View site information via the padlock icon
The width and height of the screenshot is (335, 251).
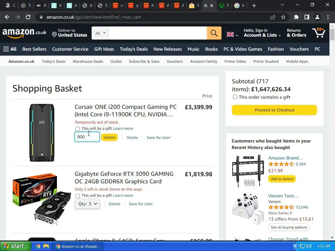tap(41, 17)
